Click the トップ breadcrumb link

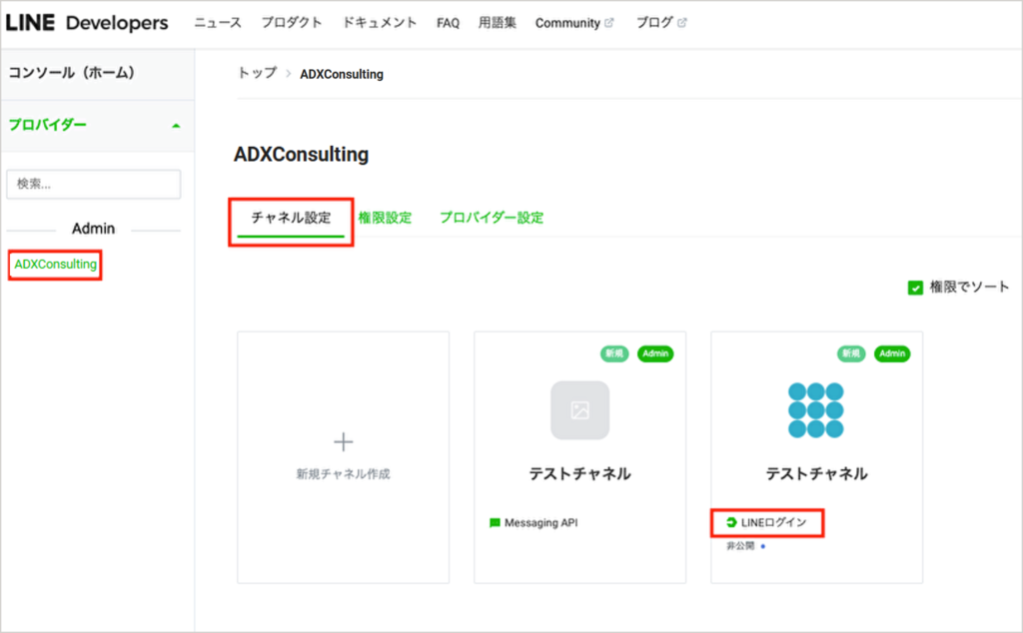257,74
